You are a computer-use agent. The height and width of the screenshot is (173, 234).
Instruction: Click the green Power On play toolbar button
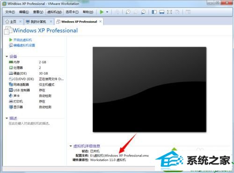102,12
